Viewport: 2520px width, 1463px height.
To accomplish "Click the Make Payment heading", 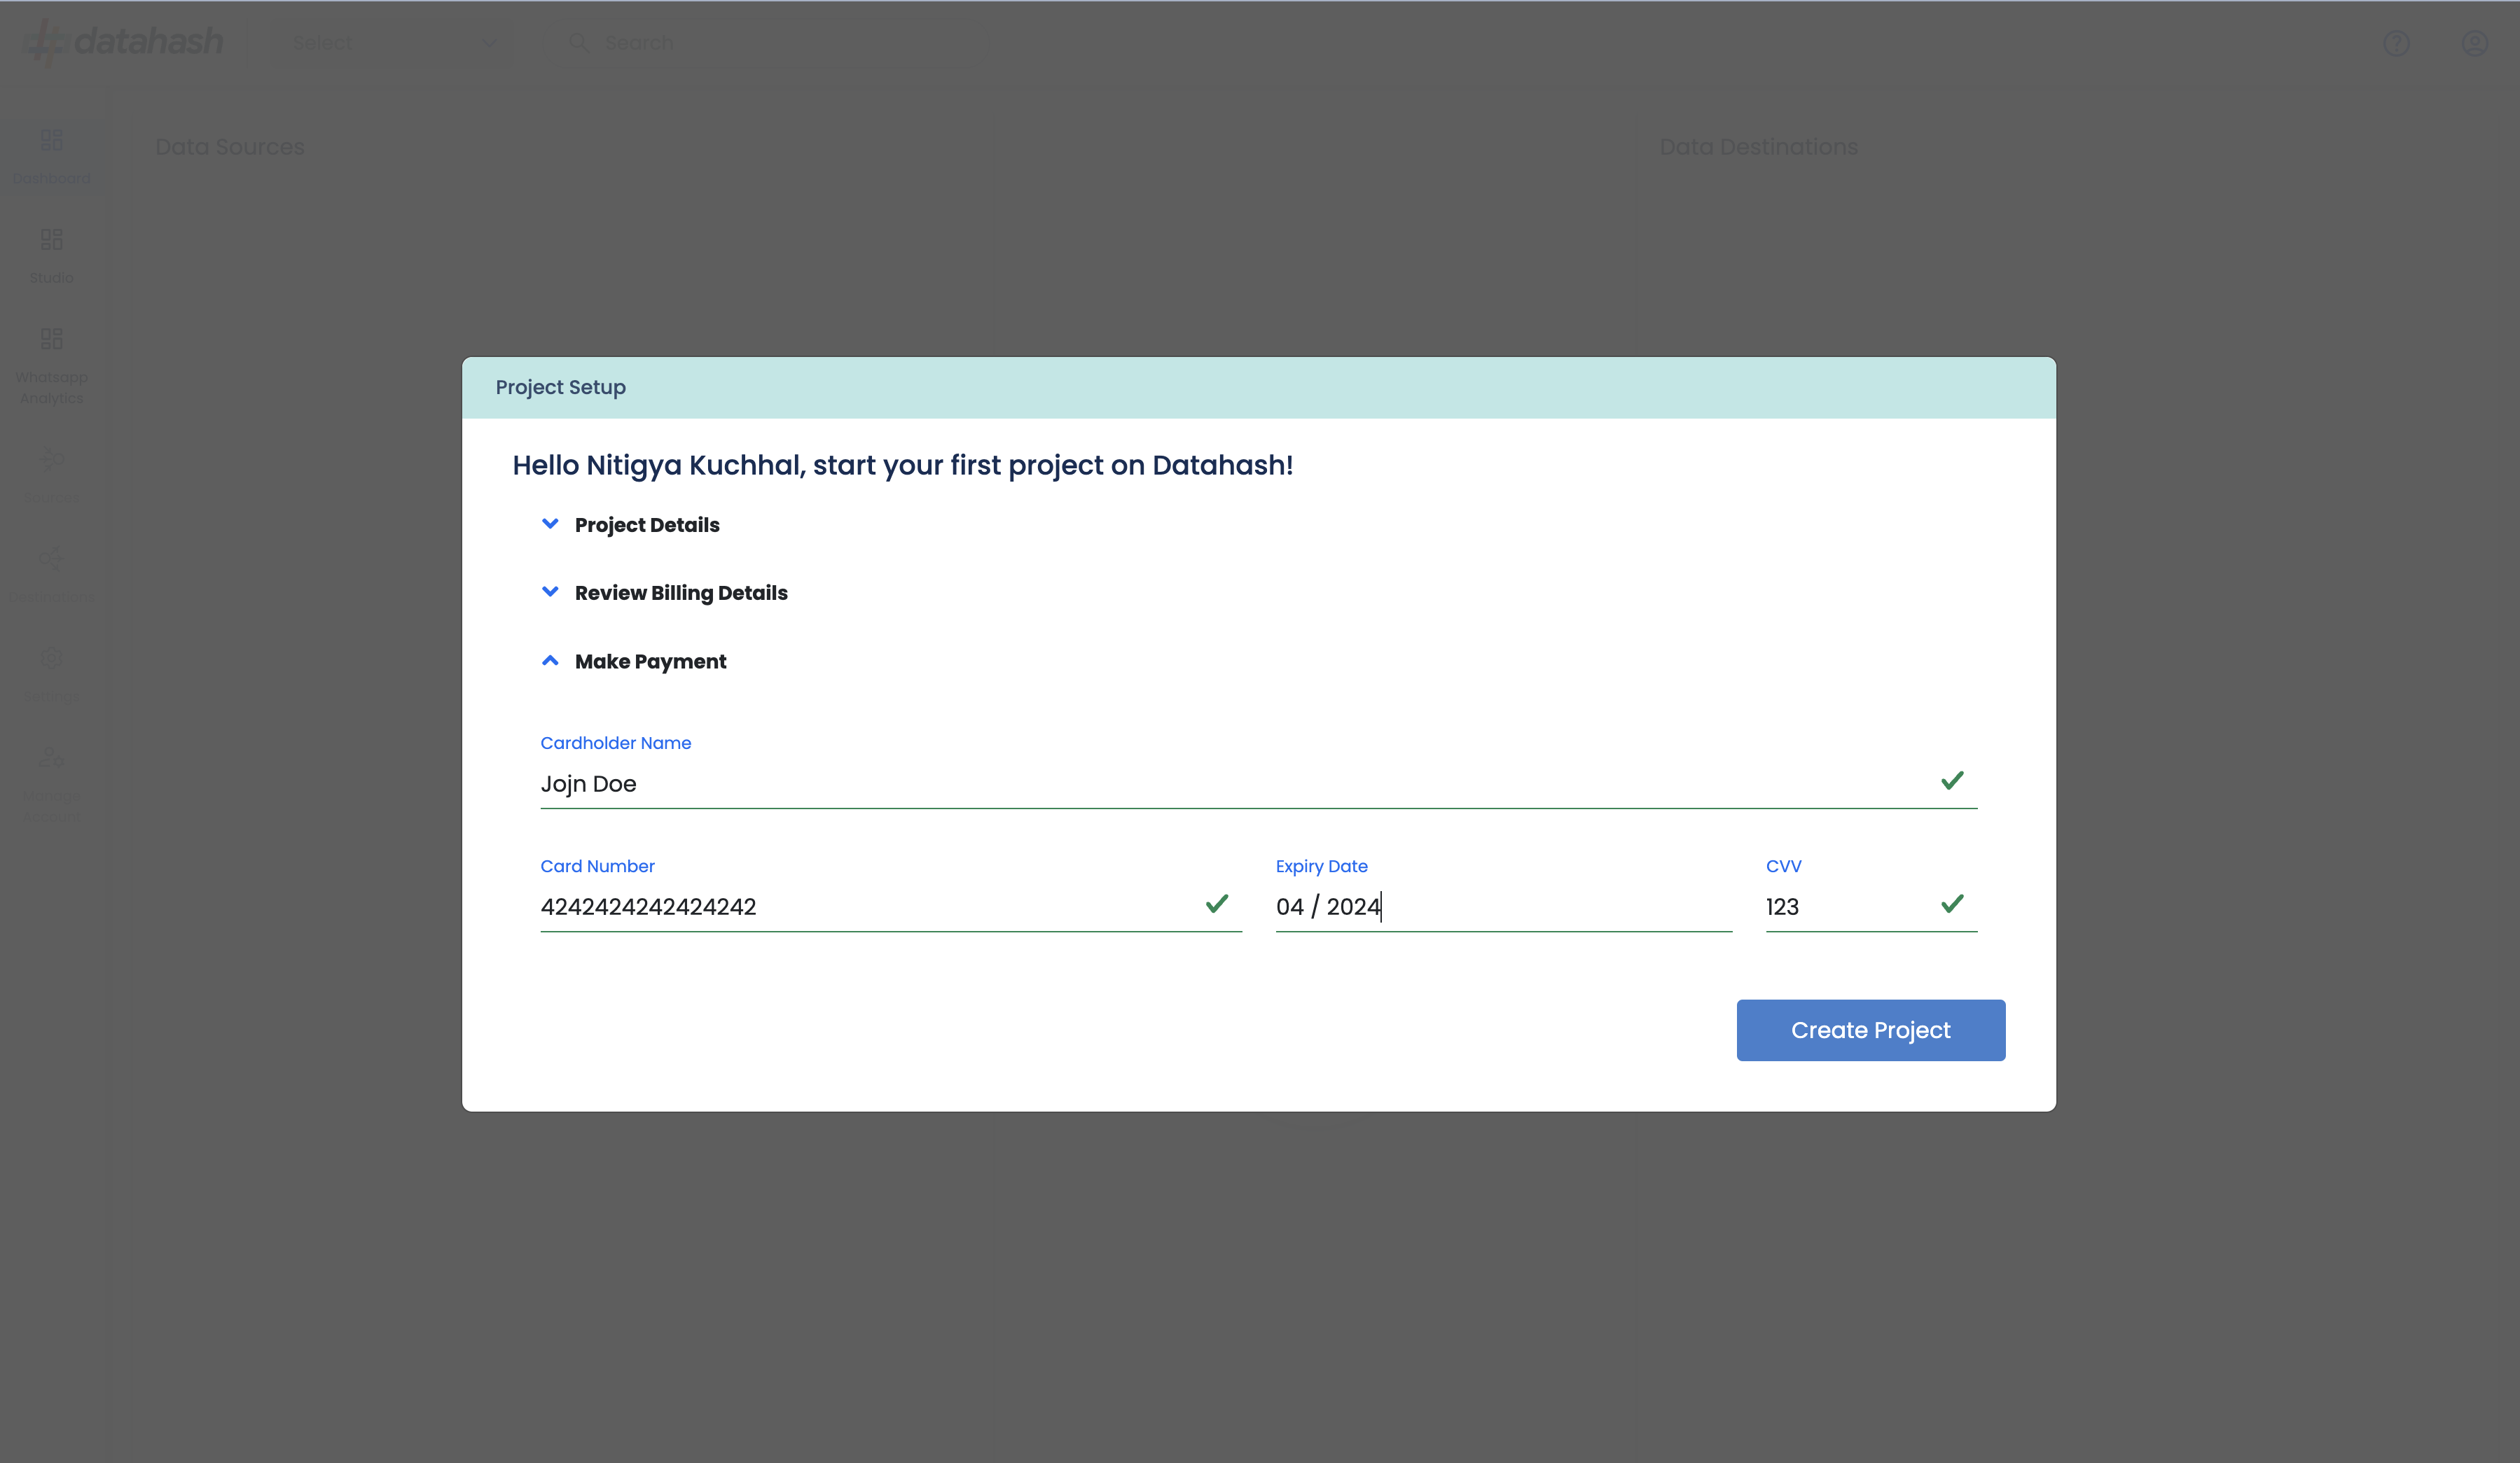I will pyautogui.click(x=650, y=661).
